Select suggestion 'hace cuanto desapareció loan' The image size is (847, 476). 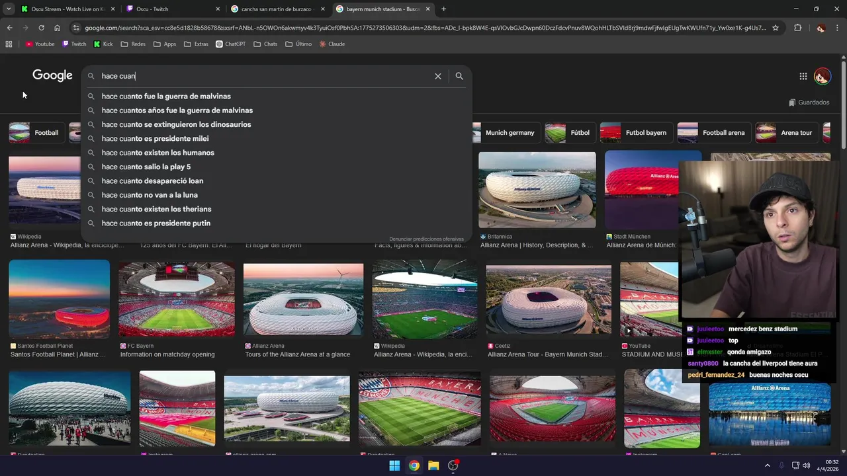[x=276, y=181]
